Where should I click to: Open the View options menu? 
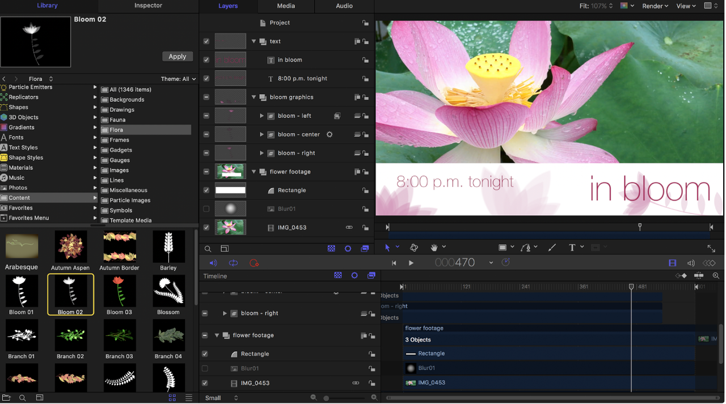tap(686, 6)
